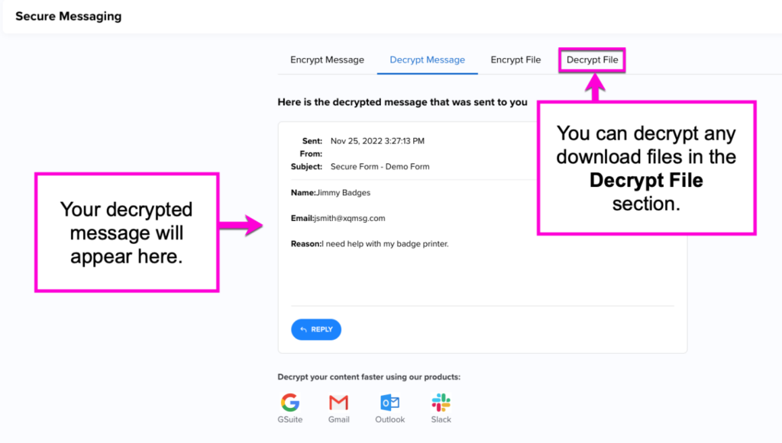Click the name Jimmy Badges
Image resolution: width=782 pixels, height=443 pixels.
tap(343, 193)
